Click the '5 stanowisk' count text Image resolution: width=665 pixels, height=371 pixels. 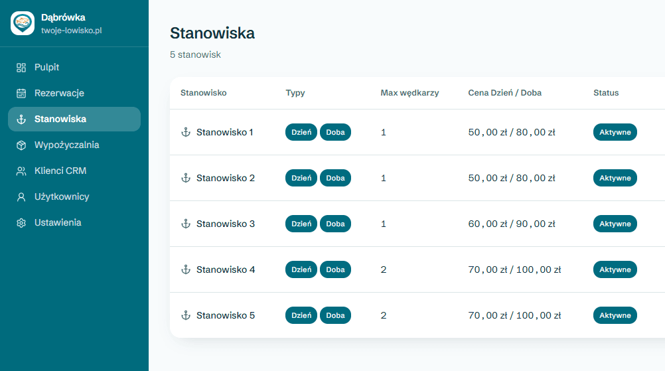[x=196, y=54]
